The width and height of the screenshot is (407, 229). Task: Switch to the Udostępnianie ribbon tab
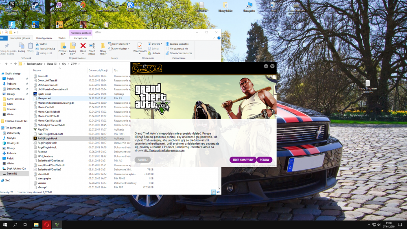pos(44,38)
